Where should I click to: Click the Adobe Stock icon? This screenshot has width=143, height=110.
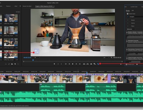(128, 14)
